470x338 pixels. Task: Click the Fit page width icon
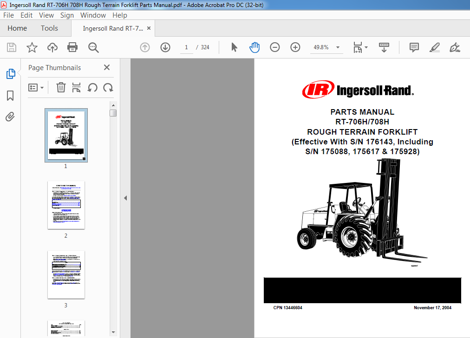(x=358, y=47)
